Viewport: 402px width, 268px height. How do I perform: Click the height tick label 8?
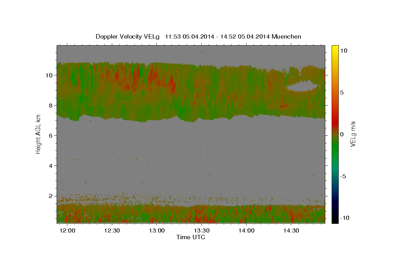[51, 106]
